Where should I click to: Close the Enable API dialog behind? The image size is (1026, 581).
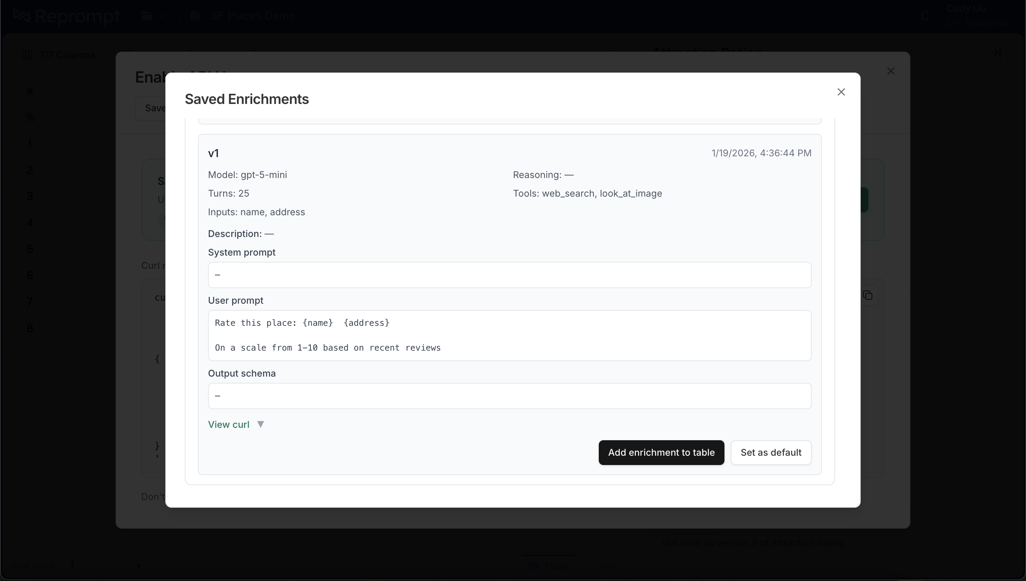(891, 71)
